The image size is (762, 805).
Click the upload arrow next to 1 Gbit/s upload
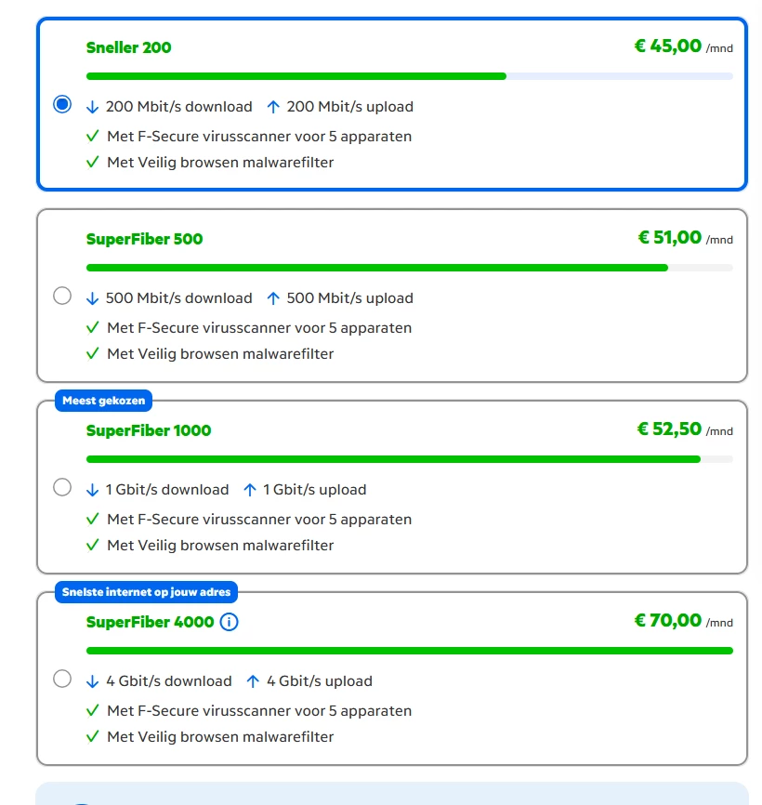(250, 490)
